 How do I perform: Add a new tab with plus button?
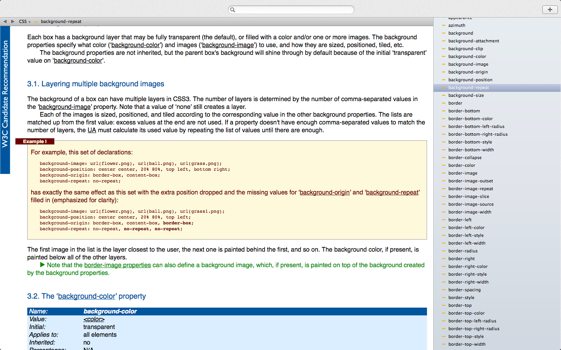pos(550,10)
